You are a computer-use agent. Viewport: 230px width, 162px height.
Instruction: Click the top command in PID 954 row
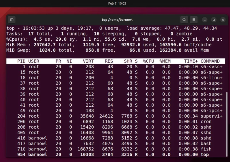[x=205, y=155]
